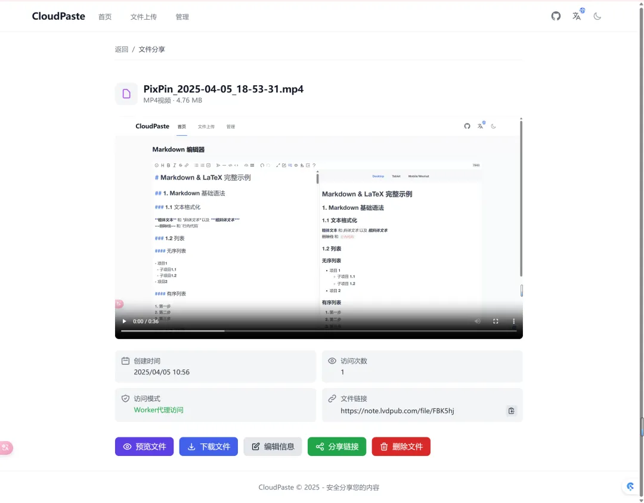644x503 pixels.
Task: Click the blue floating icon at bottom right
Action: (630, 486)
